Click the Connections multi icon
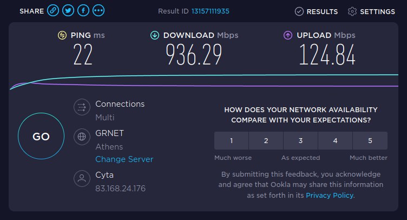The height and width of the screenshot is (220, 407). [82, 107]
